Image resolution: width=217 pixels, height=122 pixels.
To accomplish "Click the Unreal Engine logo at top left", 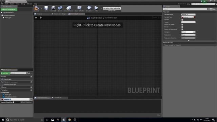I will pos(1,1).
